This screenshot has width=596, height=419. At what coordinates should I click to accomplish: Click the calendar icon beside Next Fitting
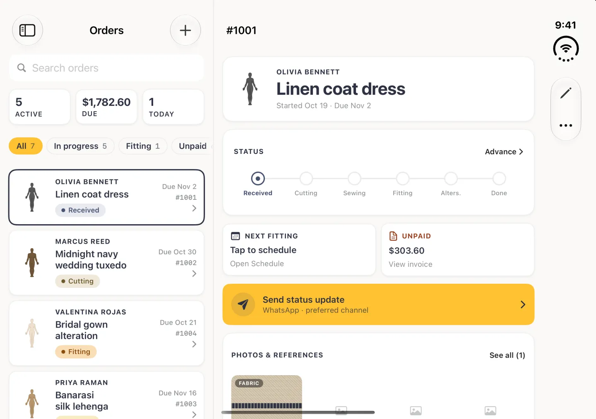(236, 236)
